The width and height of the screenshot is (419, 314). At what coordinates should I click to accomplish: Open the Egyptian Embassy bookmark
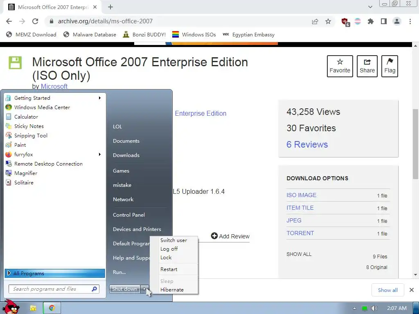click(248, 35)
